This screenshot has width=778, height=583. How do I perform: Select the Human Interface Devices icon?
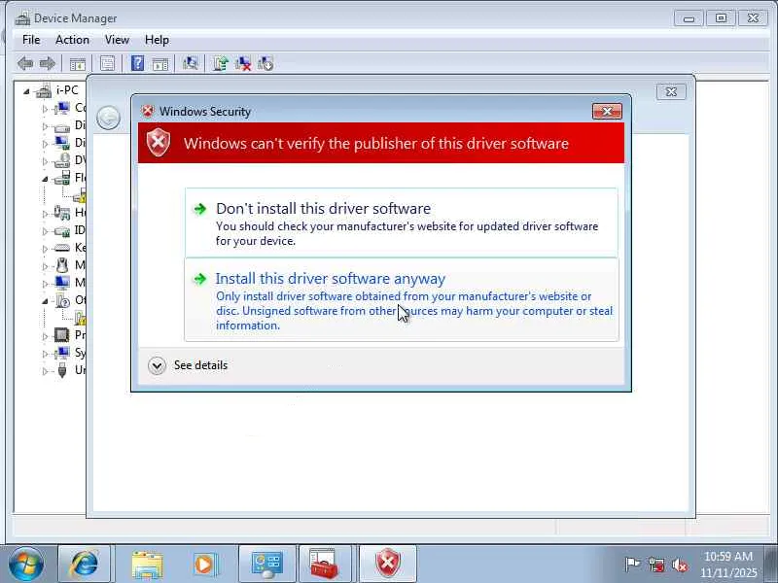pyautogui.click(x=62, y=213)
